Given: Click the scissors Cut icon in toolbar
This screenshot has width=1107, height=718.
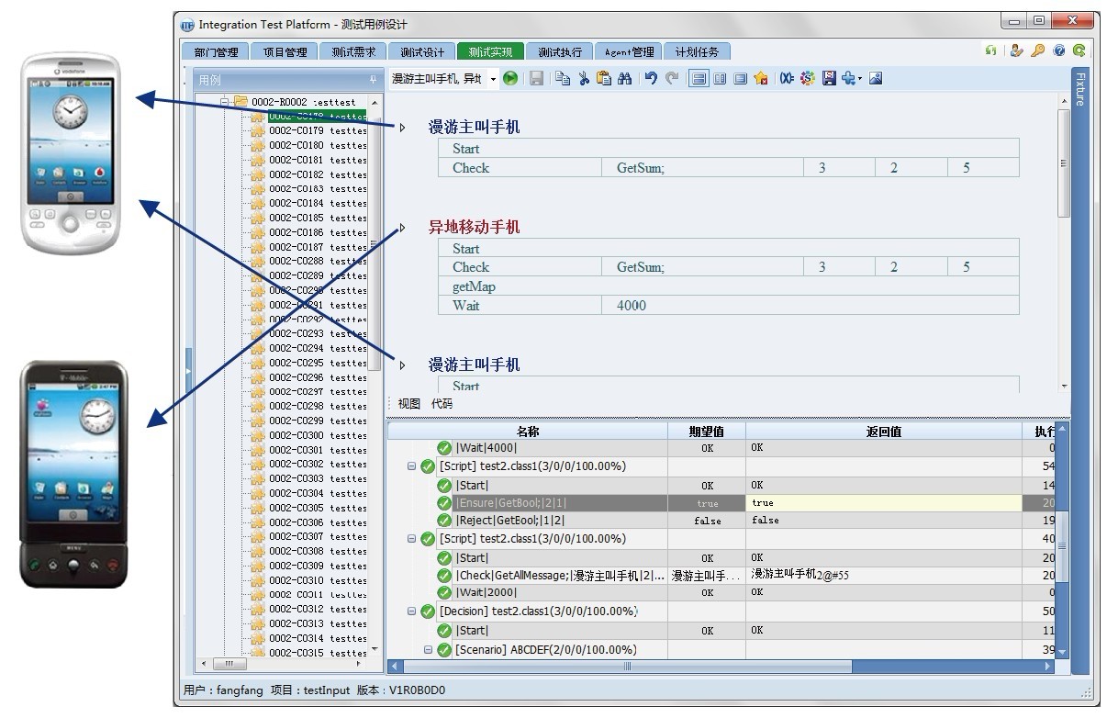Looking at the screenshot, I should (x=583, y=79).
